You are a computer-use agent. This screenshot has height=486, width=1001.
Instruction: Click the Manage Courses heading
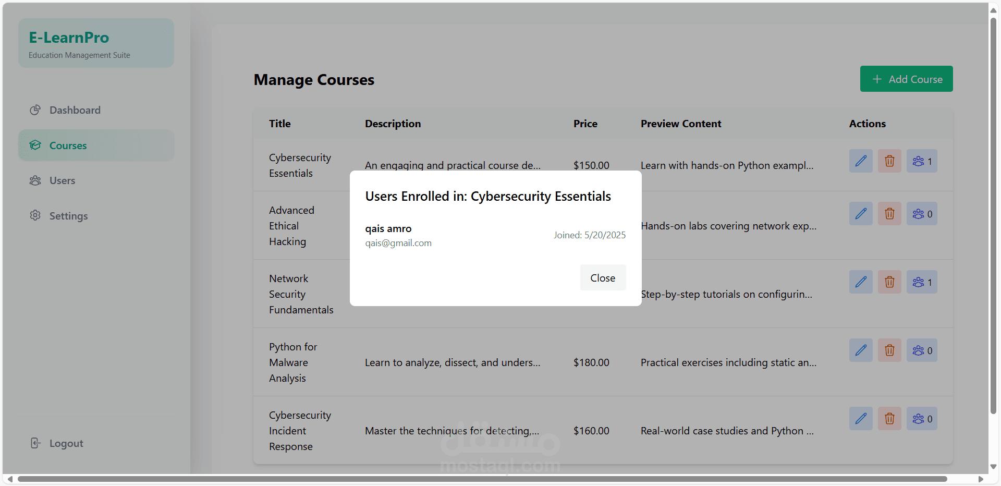pos(314,80)
